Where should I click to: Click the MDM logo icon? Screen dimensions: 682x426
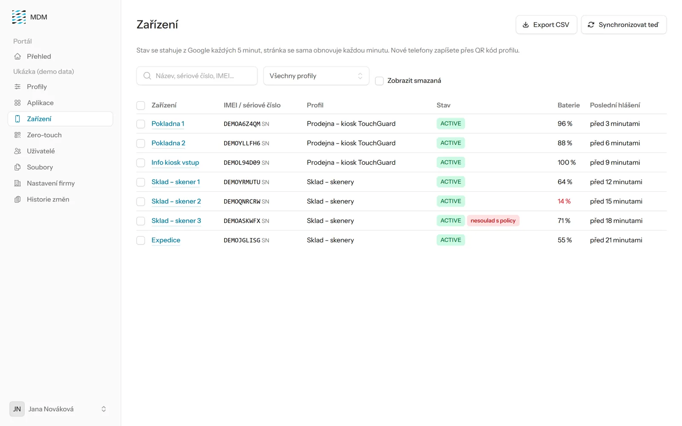(x=19, y=17)
